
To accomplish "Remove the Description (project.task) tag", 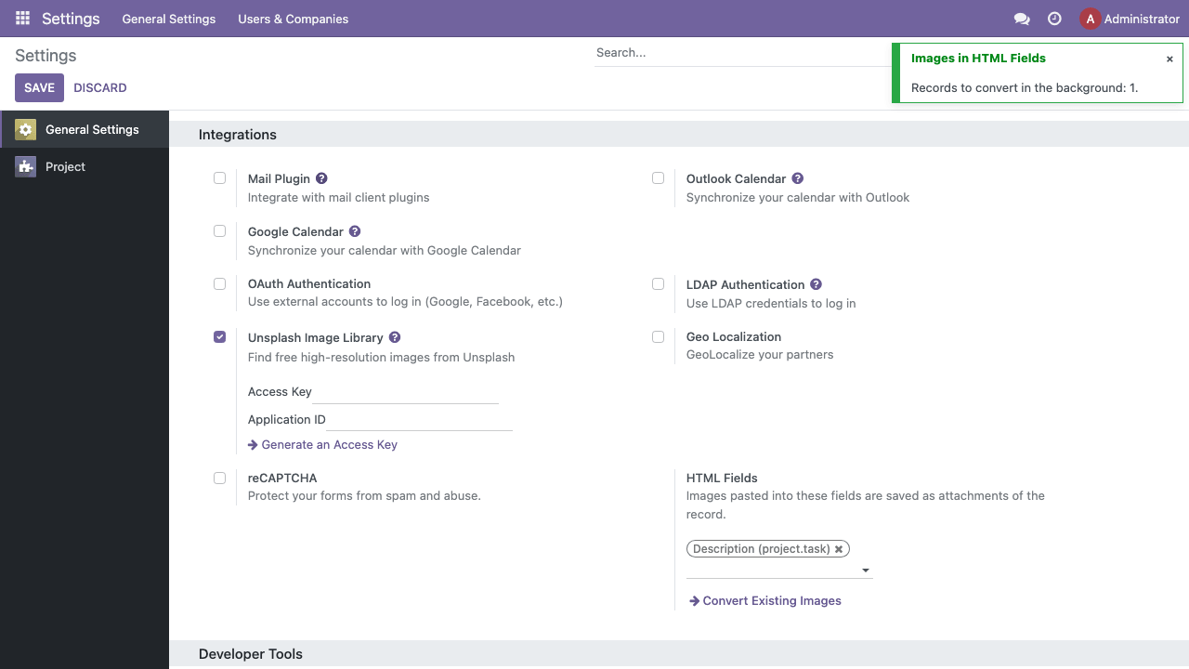I will [839, 549].
